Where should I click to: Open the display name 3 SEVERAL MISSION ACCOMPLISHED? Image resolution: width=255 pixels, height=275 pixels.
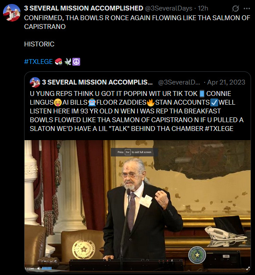pos(84,8)
